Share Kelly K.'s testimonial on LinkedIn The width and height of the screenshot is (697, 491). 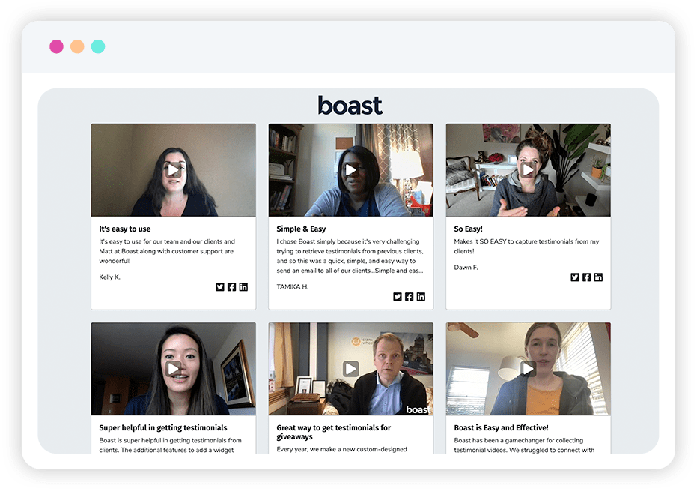243,287
